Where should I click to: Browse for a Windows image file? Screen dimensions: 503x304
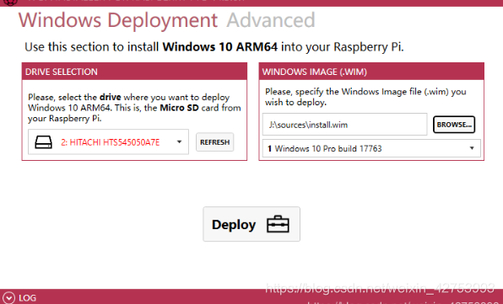point(454,125)
